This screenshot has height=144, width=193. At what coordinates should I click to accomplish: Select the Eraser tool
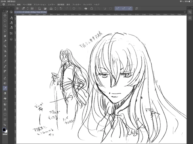(x=5, y=93)
